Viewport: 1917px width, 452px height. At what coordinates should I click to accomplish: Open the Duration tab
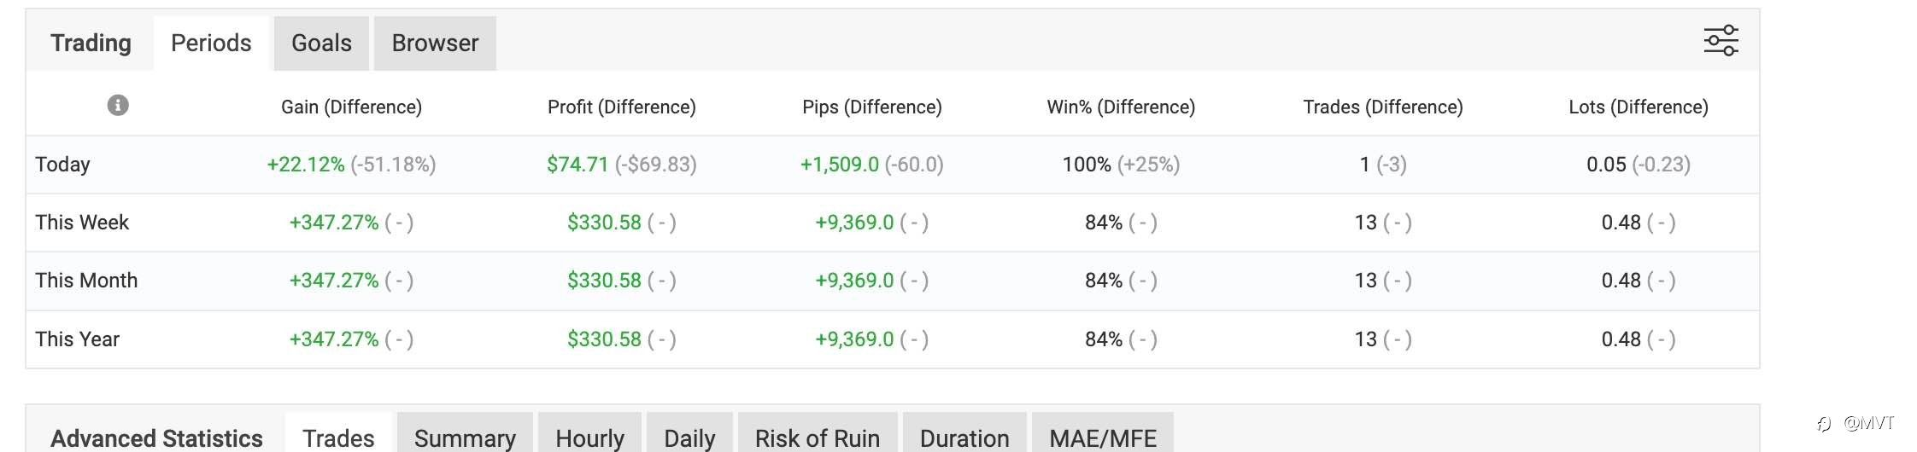pyautogui.click(x=964, y=437)
